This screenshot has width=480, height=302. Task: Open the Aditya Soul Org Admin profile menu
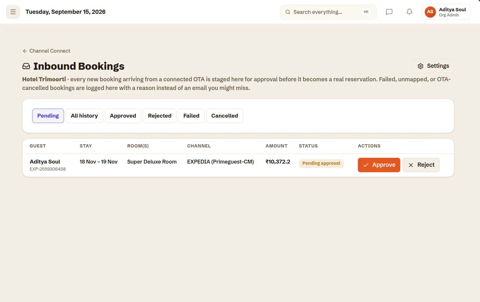point(446,12)
